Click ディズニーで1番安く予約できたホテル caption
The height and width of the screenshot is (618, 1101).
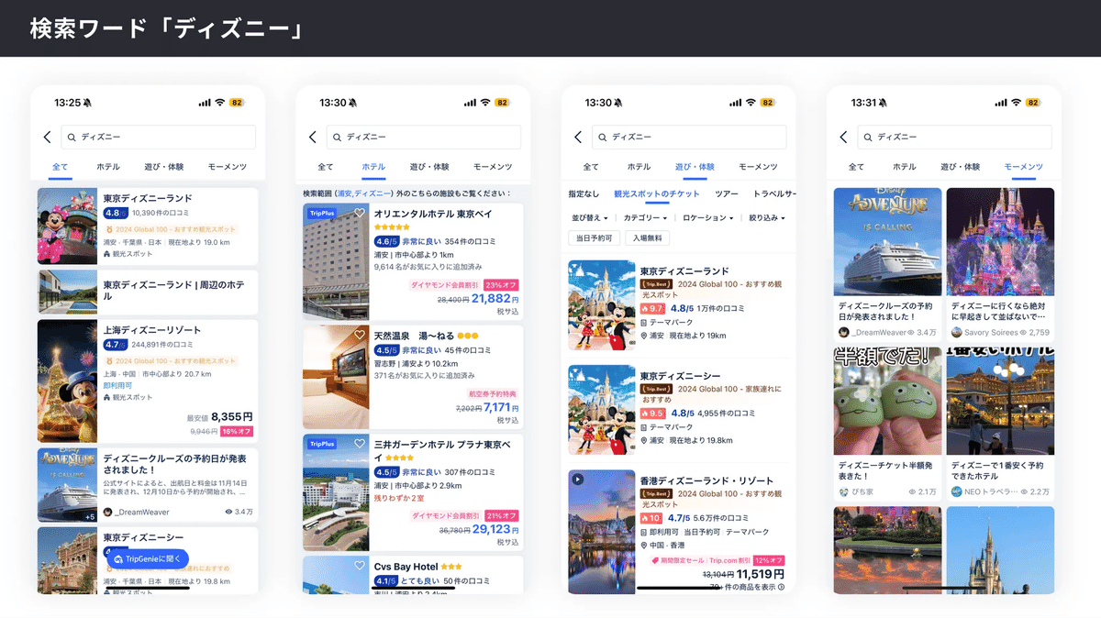point(1000,470)
